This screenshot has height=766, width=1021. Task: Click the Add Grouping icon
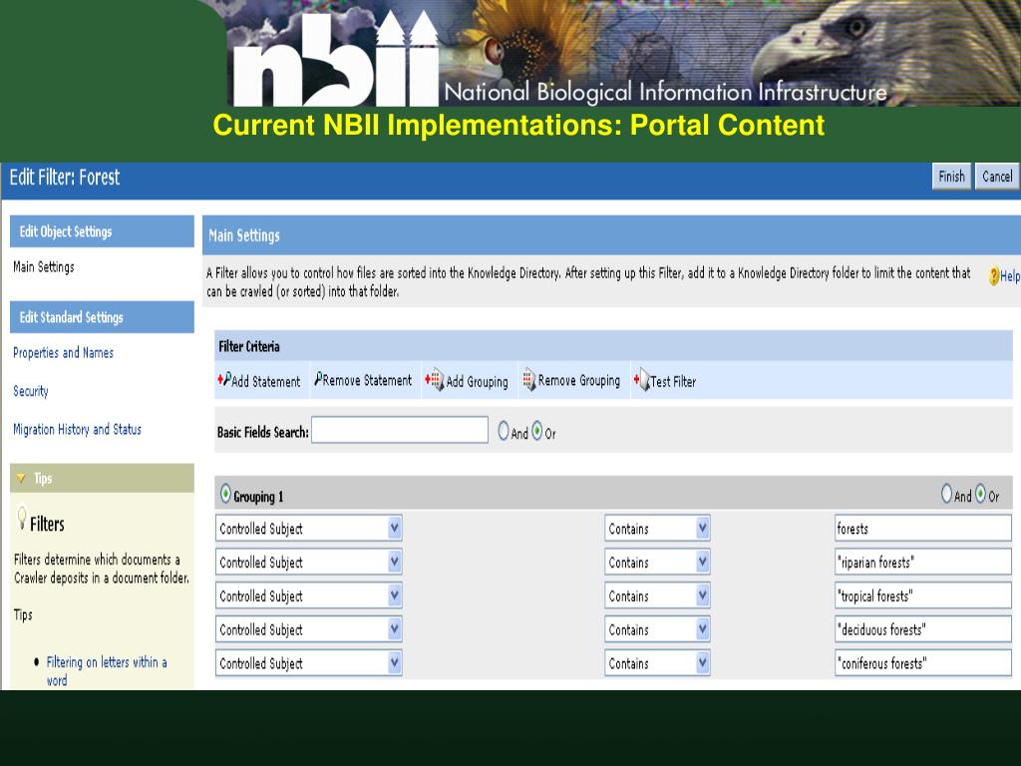tap(435, 380)
